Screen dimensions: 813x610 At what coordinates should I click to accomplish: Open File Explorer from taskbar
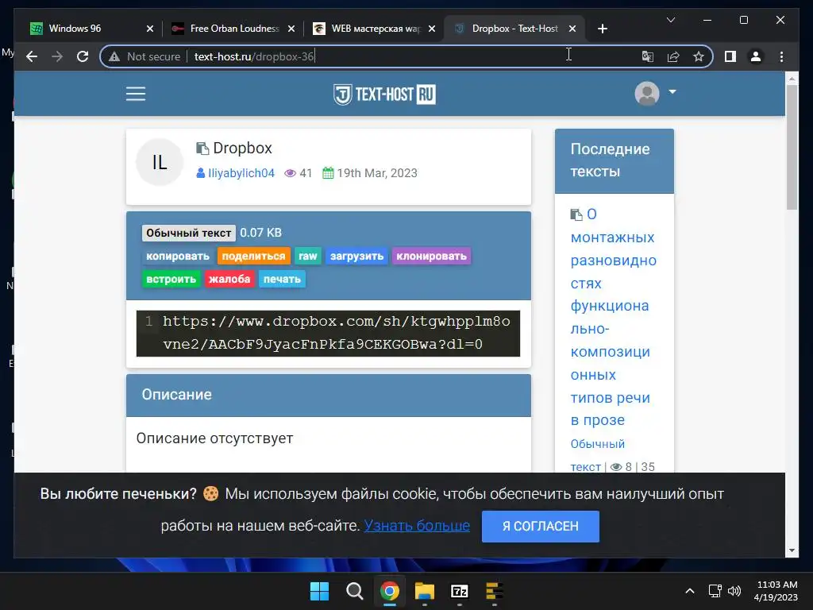click(x=425, y=591)
